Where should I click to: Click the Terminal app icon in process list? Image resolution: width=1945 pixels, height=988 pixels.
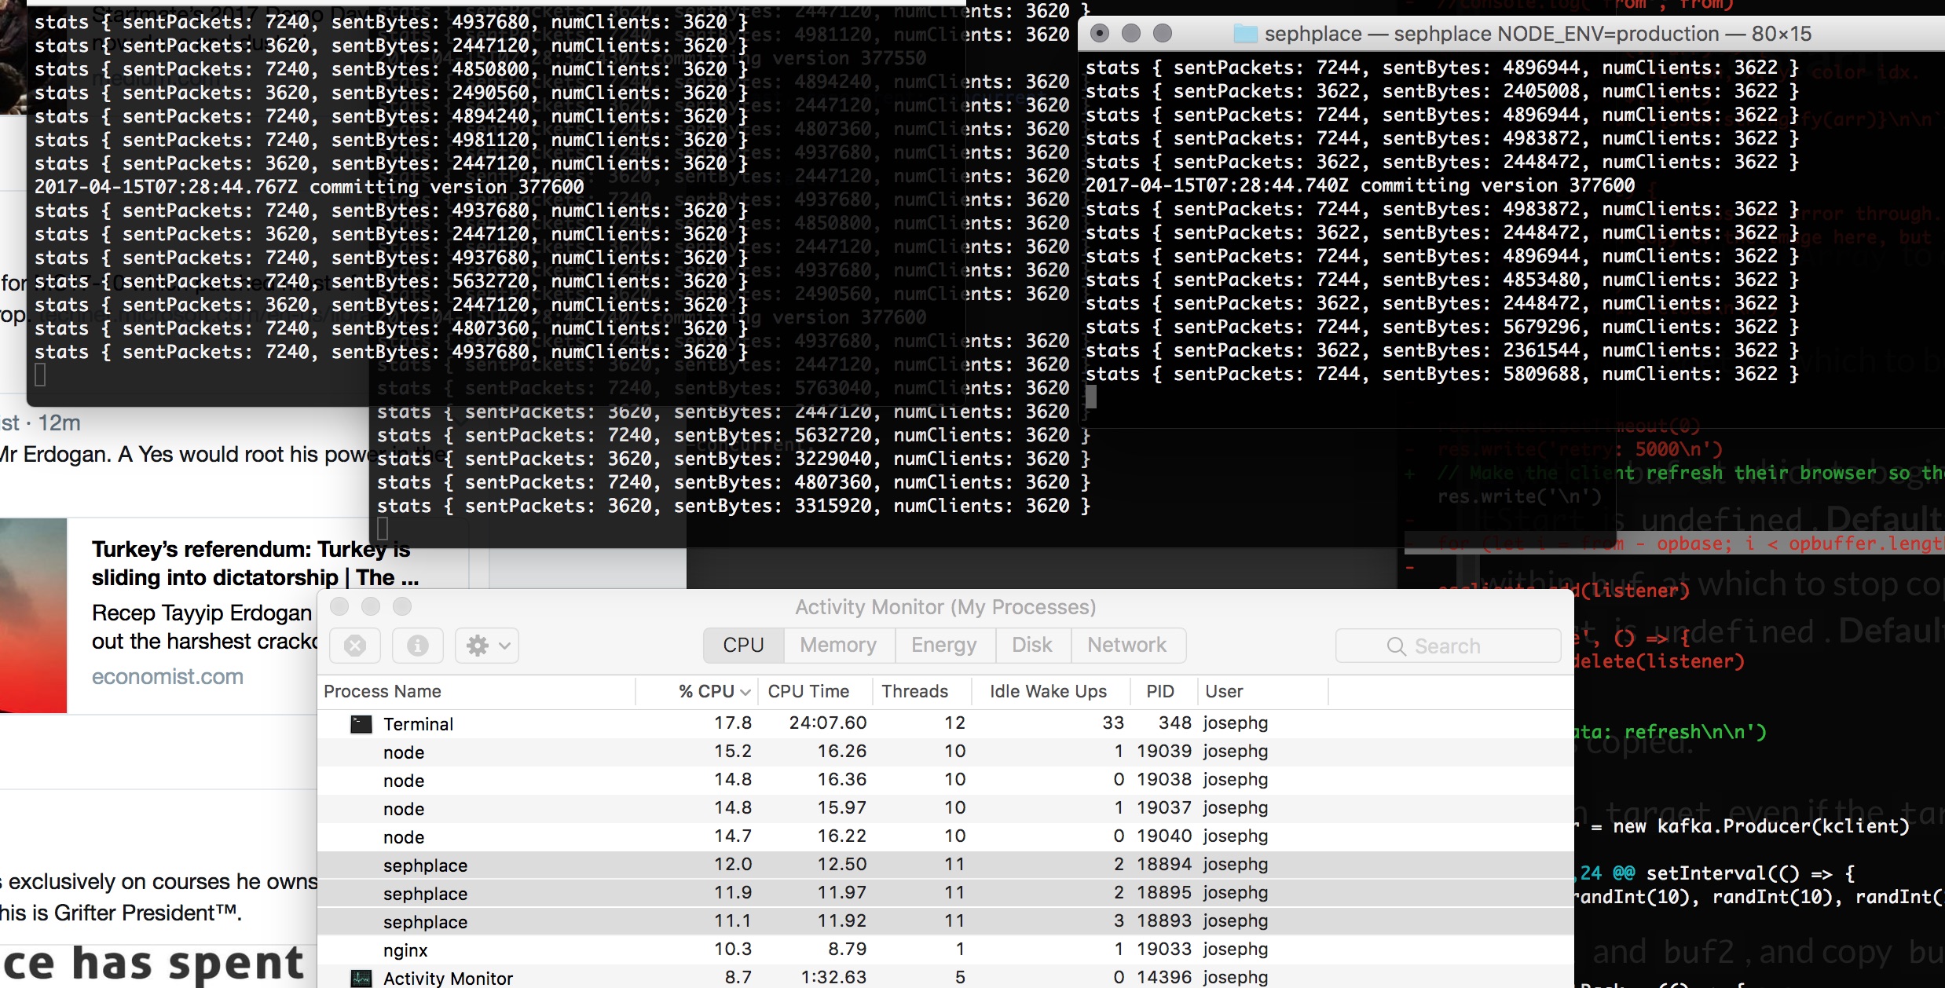click(x=361, y=723)
